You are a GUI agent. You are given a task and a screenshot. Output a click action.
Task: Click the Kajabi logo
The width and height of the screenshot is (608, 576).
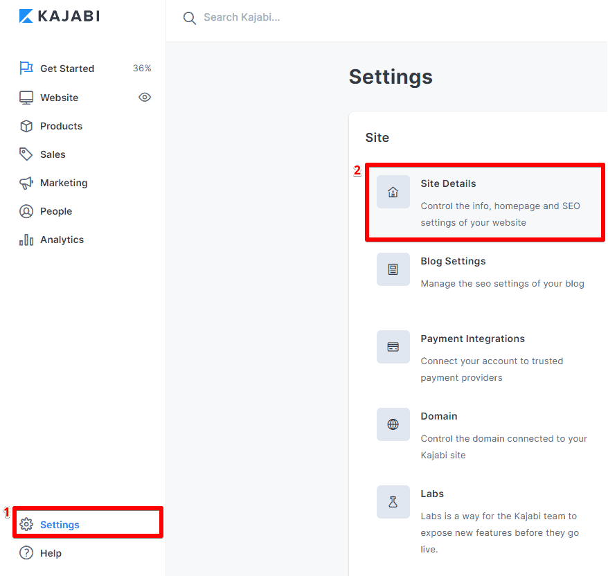59,15
